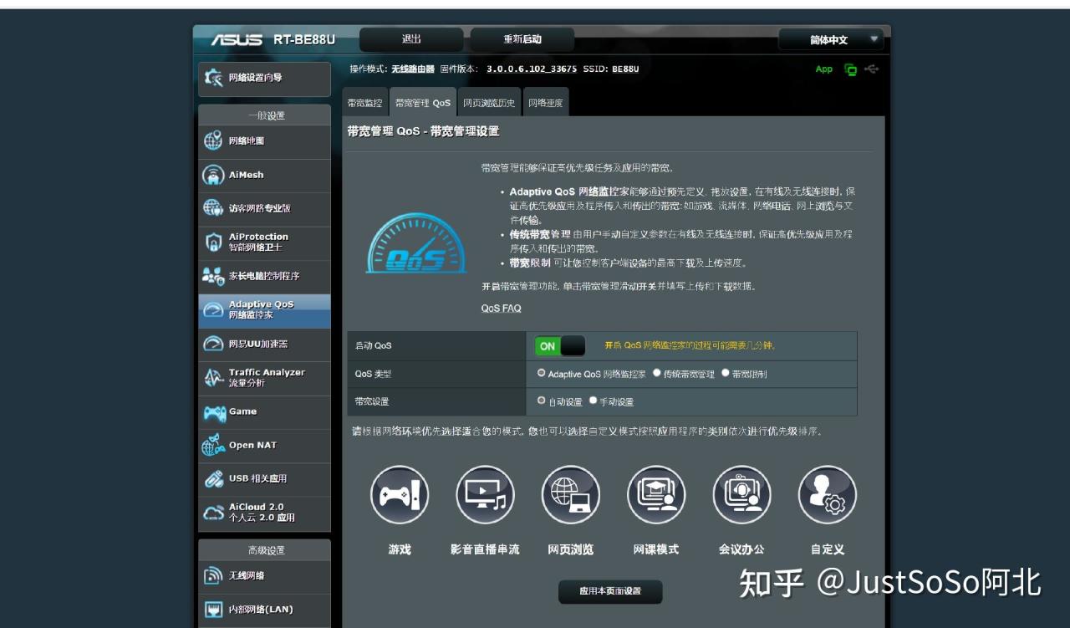
Task: Select 自动设置 bandwidth radio option
Action: [x=541, y=401]
